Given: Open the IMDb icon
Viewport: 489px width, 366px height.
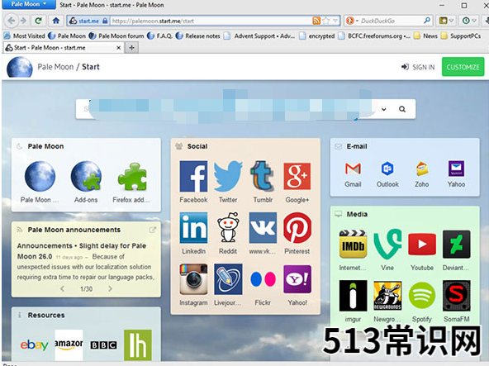Looking at the screenshot, I should 353,244.
